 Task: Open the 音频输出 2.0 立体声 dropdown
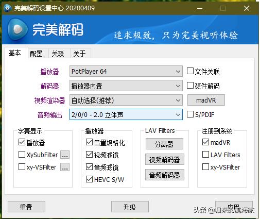[x=126, y=114]
